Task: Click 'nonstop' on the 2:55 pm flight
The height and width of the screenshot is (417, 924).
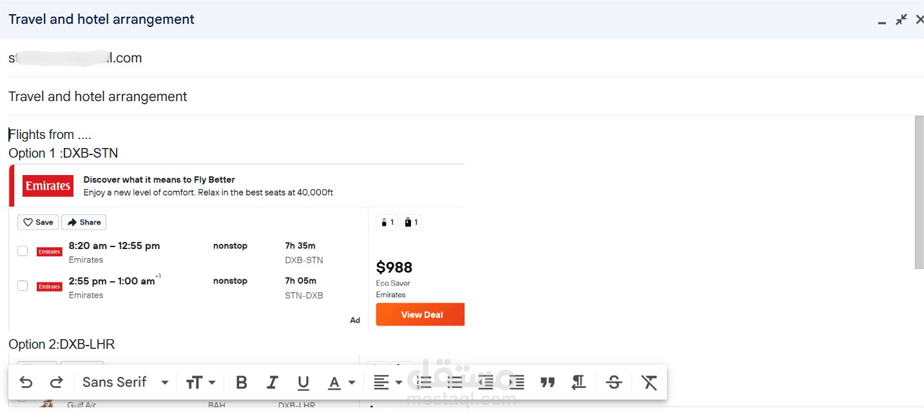Action: pos(230,281)
